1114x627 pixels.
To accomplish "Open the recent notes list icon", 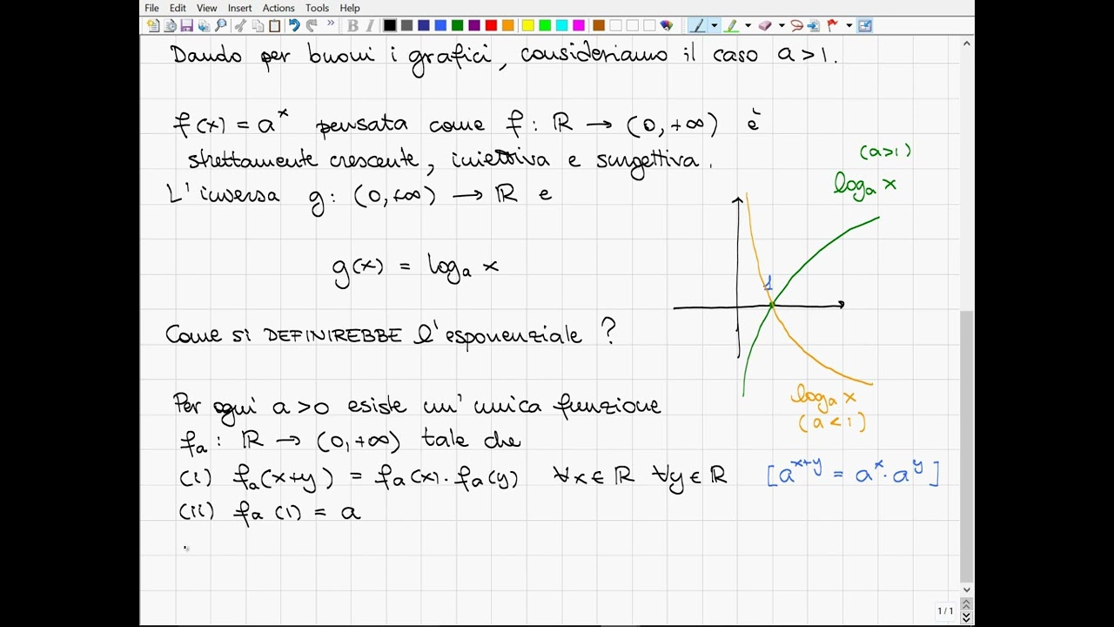I will [x=170, y=25].
